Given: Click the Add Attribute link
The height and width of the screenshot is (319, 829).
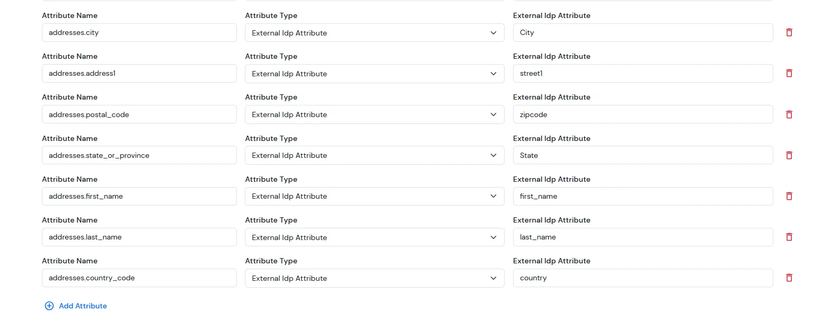Looking at the screenshot, I should click(83, 306).
